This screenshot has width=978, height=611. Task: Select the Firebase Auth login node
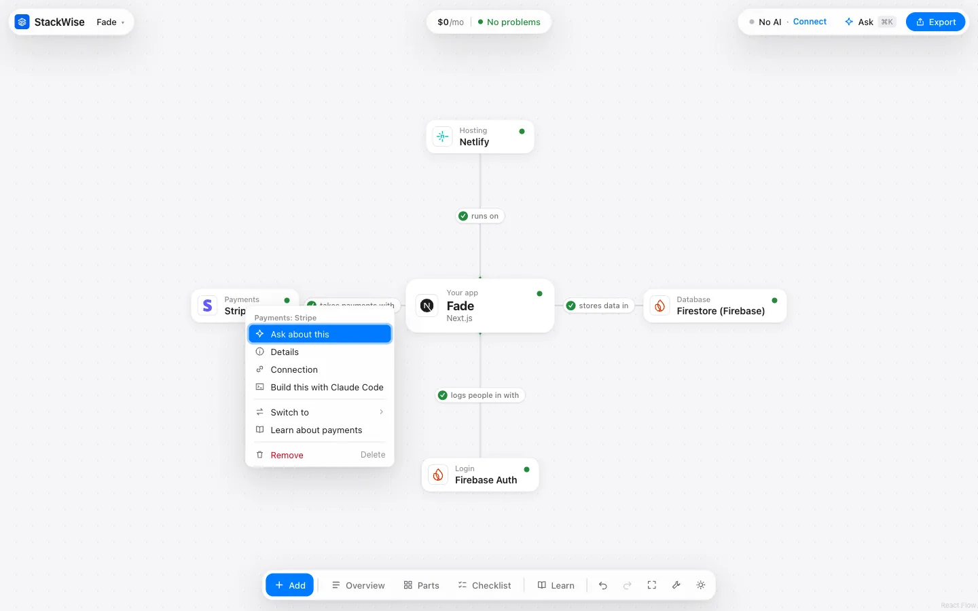click(x=480, y=475)
